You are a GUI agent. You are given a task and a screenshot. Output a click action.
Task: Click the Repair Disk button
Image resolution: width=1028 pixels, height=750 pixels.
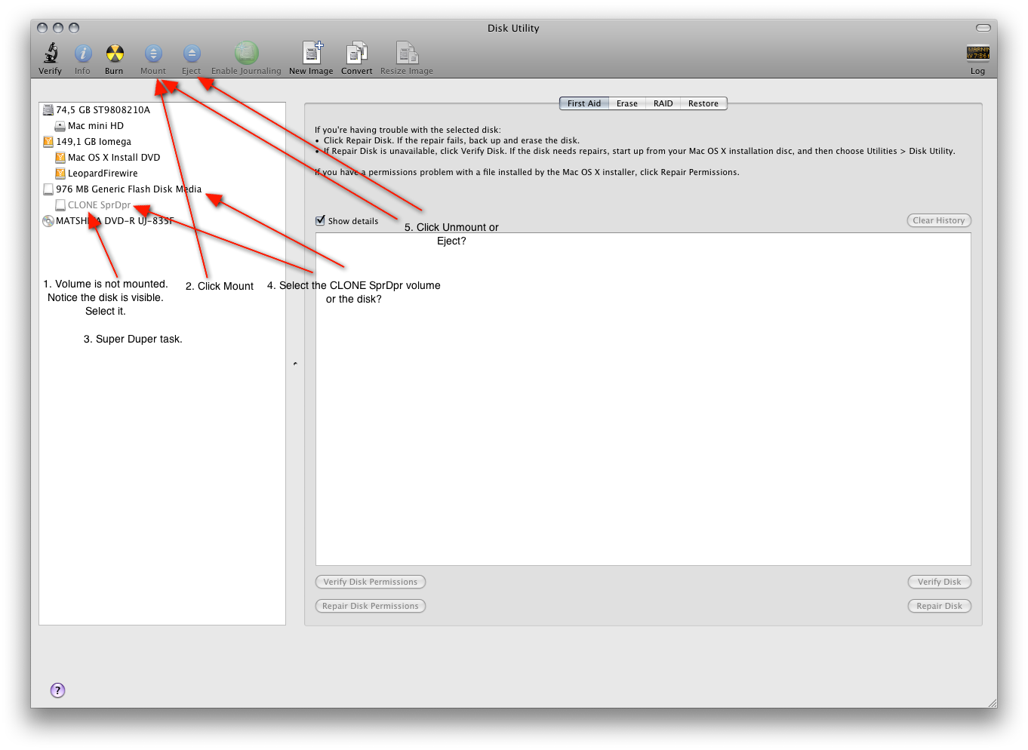[940, 606]
